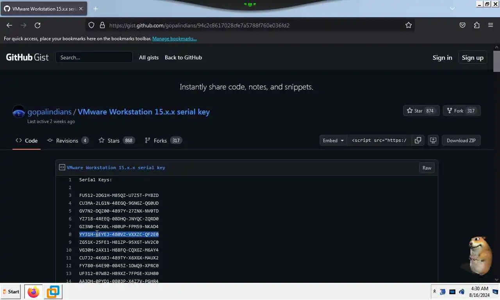Open the Start menu button
The width and height of the screenshot is (500, 300).
click(x=11, y=292)
